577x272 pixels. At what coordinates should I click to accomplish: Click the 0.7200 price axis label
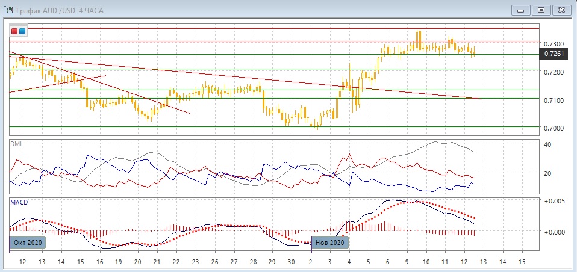click(554, 72)
